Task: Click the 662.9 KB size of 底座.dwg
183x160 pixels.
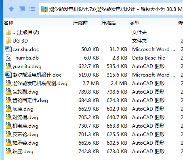Action: click(x=88, y=109)
